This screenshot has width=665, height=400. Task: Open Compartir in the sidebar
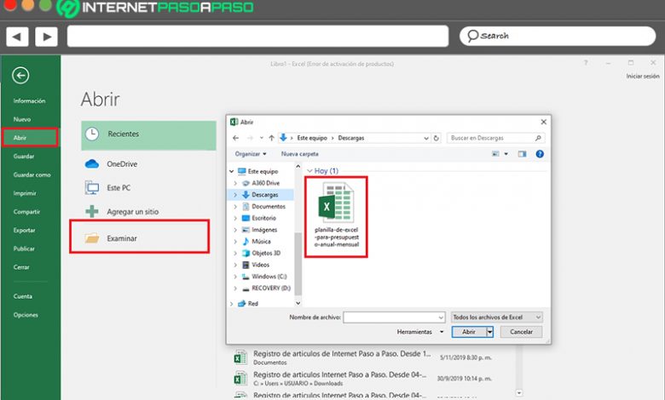(x=26, y=212)
